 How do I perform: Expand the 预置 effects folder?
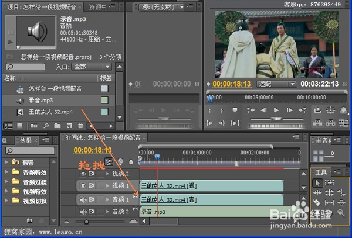click(x=6, y=162)
